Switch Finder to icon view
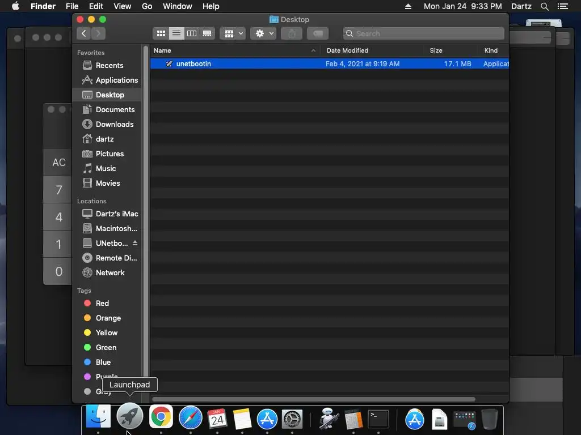 click(161, 33)
